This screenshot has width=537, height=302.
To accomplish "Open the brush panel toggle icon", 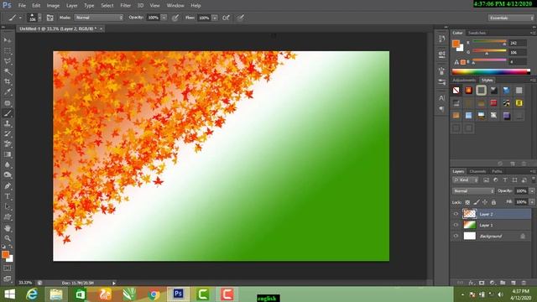I will pyautogui.click(x=50, y=18).
